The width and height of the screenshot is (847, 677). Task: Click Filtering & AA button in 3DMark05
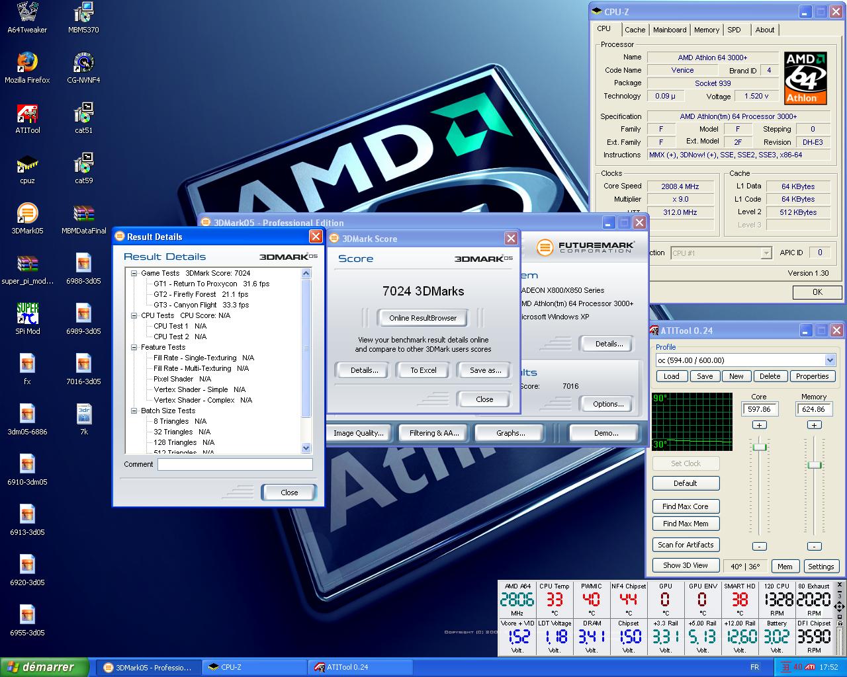point(433,433)
